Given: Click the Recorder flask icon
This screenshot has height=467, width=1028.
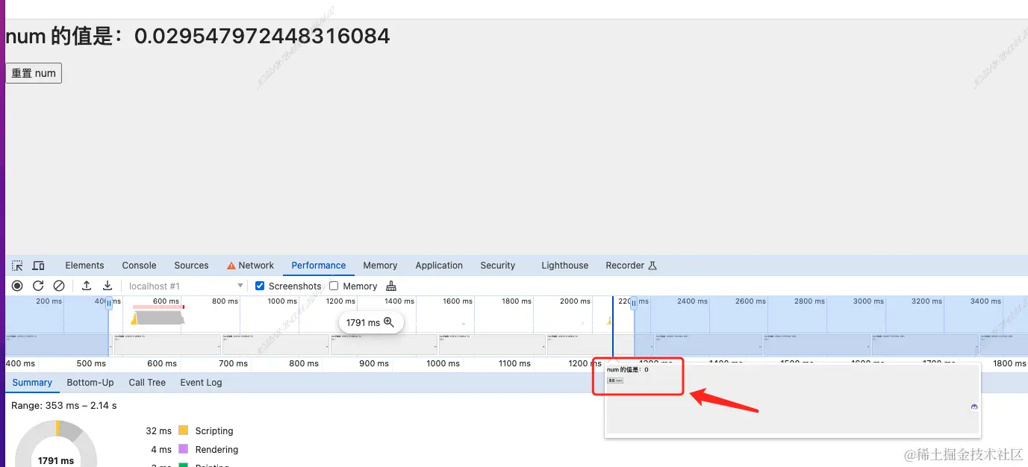Looking at the screenshot, I should click(x=652, y=266).
